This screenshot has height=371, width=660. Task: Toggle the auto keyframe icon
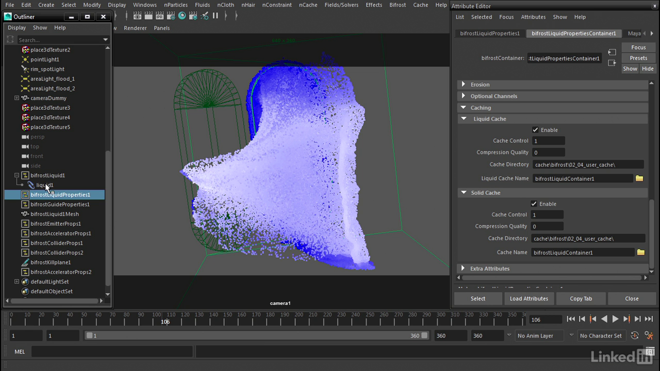pyautogui.click(x=635, y=335)
